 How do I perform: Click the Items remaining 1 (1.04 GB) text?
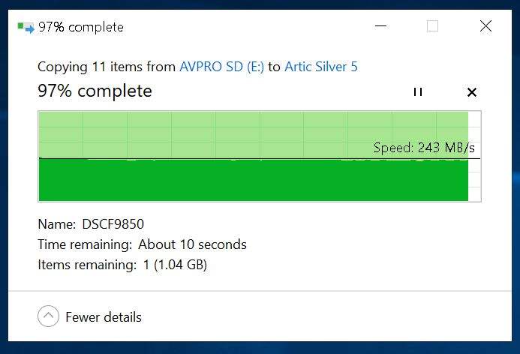[122, 265]
